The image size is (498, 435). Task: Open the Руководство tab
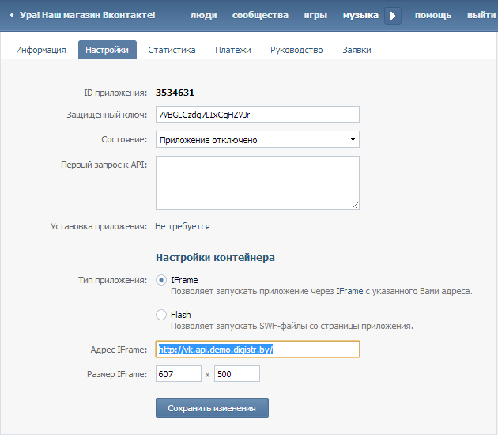[x=296, y=50]
